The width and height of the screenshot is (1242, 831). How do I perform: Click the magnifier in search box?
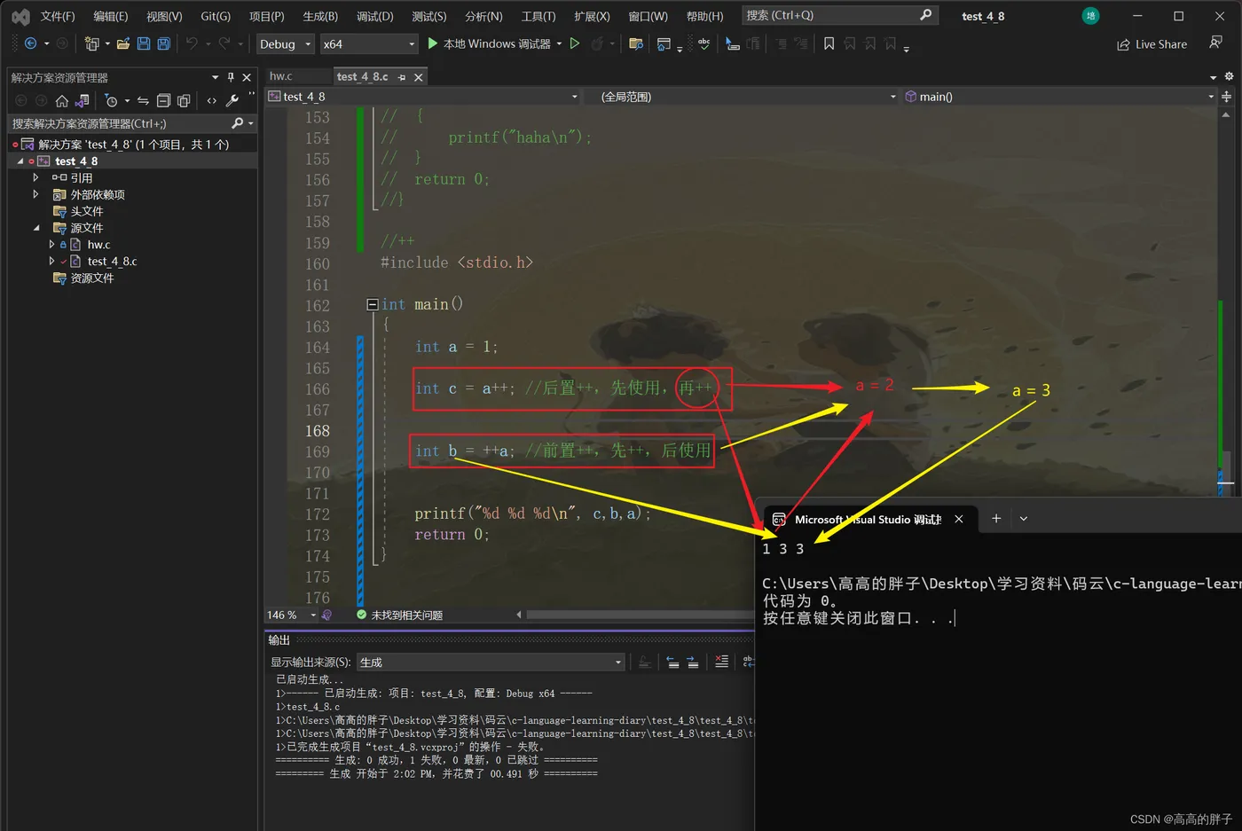(x=925, y=15)
